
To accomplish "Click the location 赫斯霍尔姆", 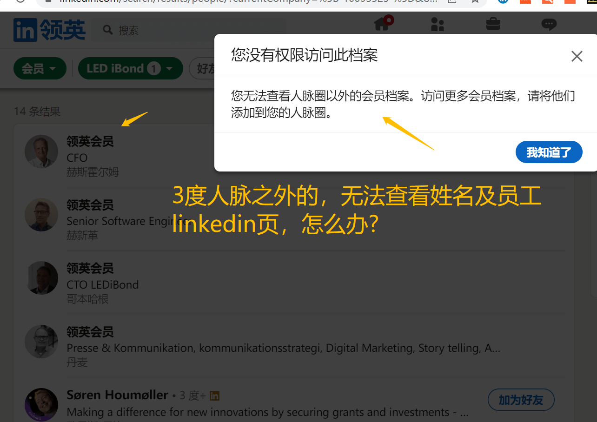I will click(x=93, y=172).
